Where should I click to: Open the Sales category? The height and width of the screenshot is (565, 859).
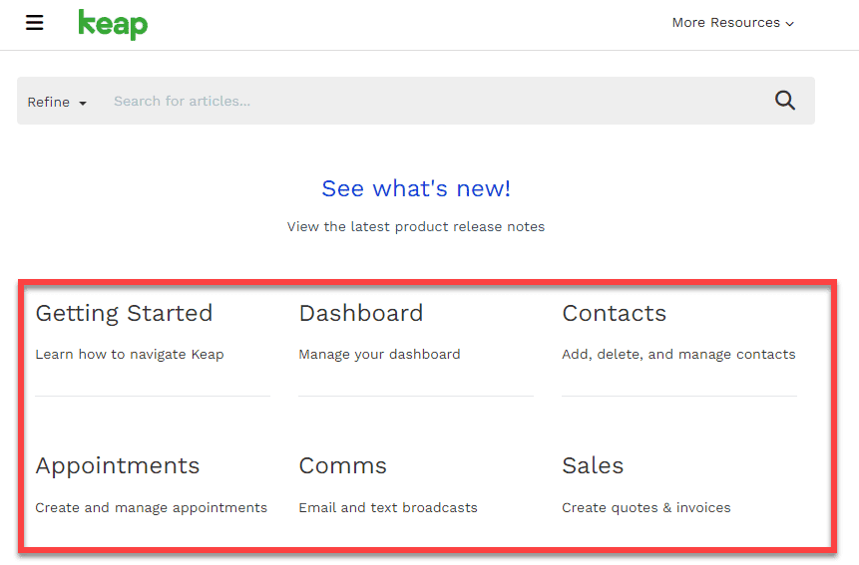click(593, 466)
